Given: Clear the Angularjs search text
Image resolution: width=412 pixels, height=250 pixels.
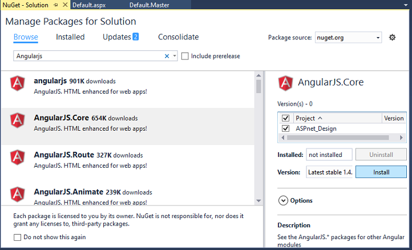Looking at the screenshot, I should pos(167,56).
